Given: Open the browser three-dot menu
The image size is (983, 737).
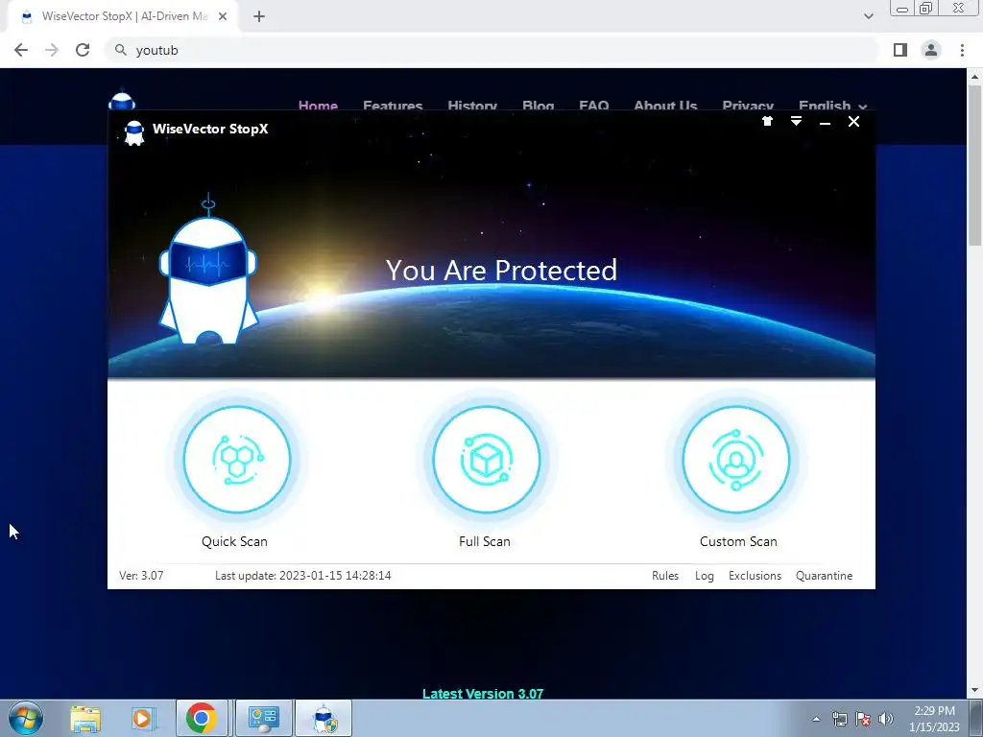Looking at the screenshot, I should [962, 50].
